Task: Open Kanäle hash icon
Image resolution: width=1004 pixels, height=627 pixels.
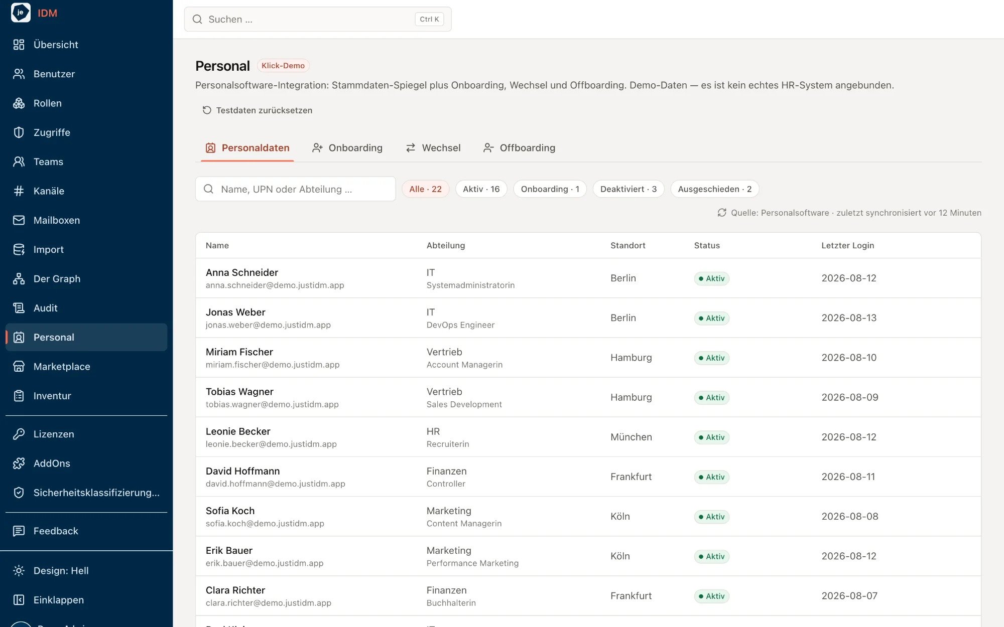Action: pyautogui.click(x=19, y=191)
